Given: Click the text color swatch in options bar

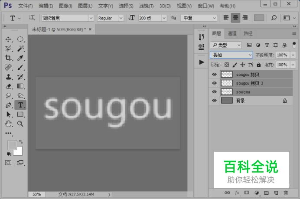Looking at the screenshot, I should [259, 18].
